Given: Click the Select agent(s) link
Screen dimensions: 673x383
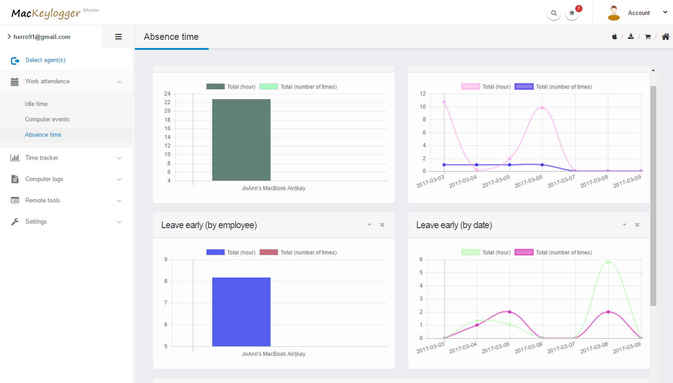Looking at the screenshot, I should pyautogui.click(x=45, y=60).
